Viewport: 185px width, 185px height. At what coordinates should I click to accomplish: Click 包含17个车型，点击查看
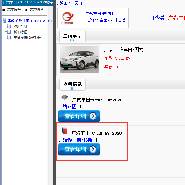[105, 20]
